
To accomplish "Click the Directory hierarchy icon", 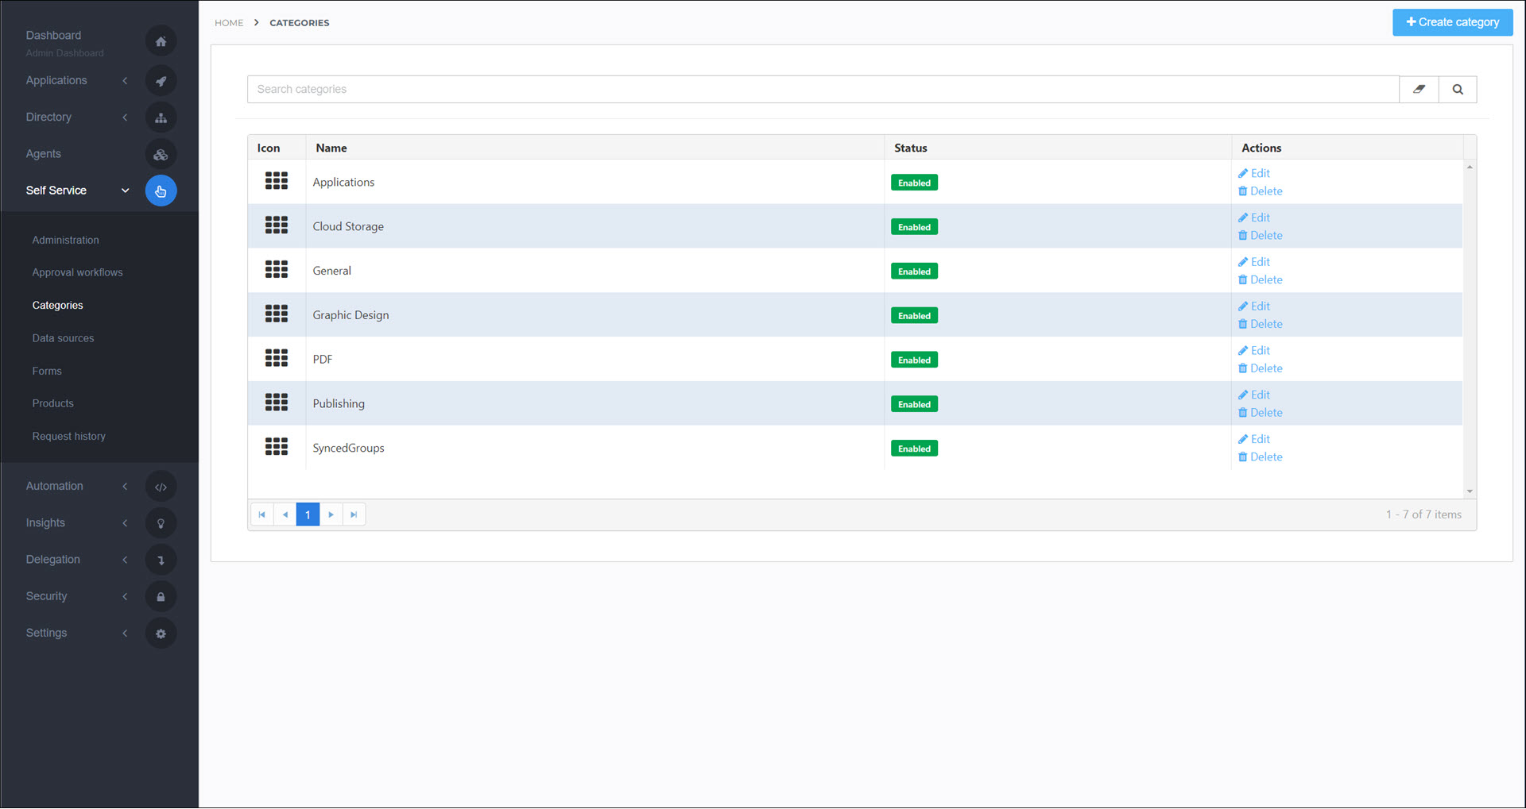I will (161, 117).
